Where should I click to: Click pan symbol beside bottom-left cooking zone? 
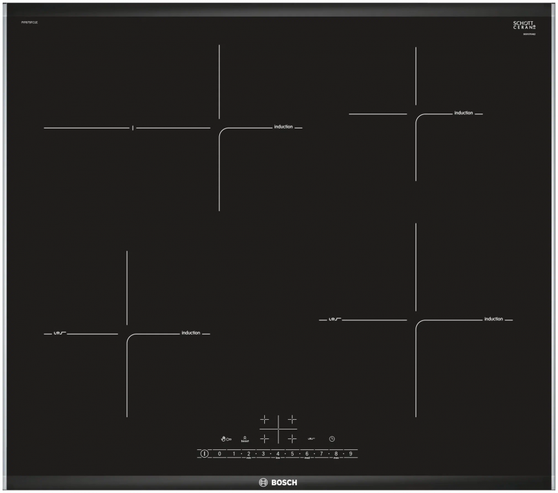(58, 334)
